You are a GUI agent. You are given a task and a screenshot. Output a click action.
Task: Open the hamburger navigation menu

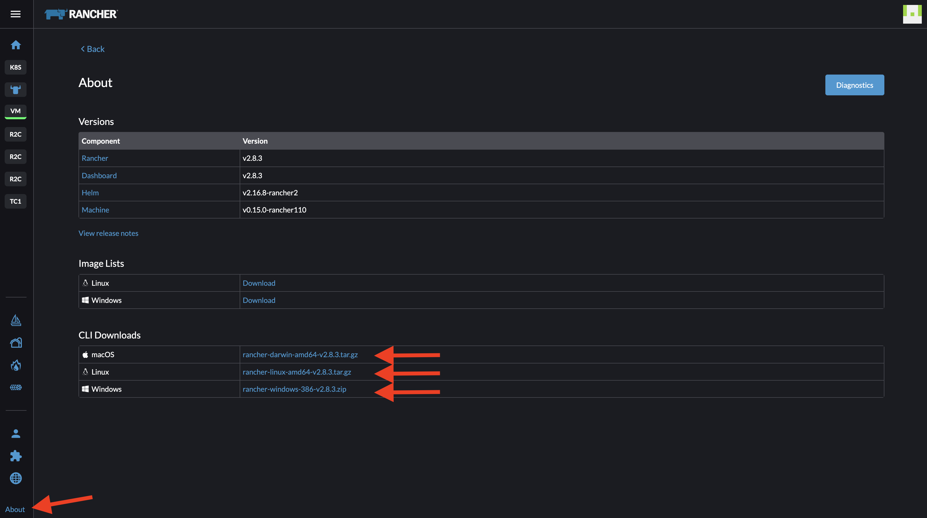[16, 14]
